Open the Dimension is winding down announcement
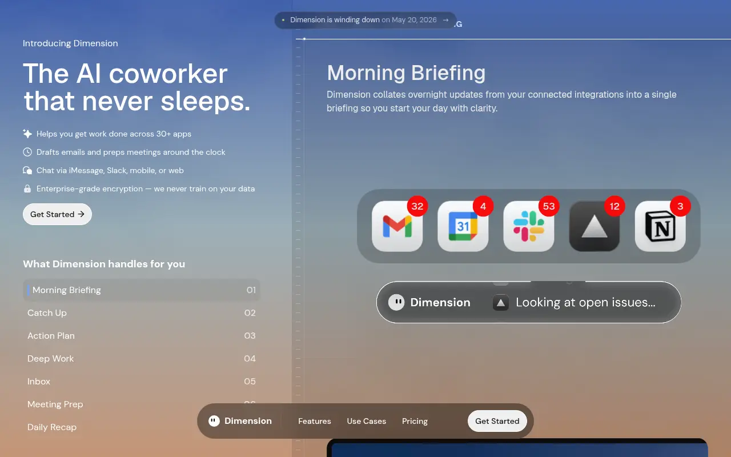The height and width of the screenshot is (457, 731). [365, 20]
